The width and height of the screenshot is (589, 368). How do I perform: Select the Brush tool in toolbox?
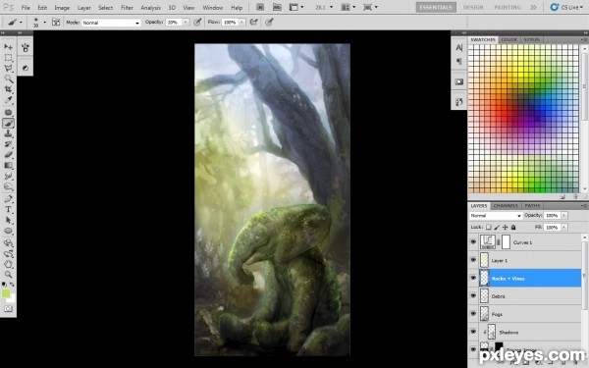click(x=8, y=124)
